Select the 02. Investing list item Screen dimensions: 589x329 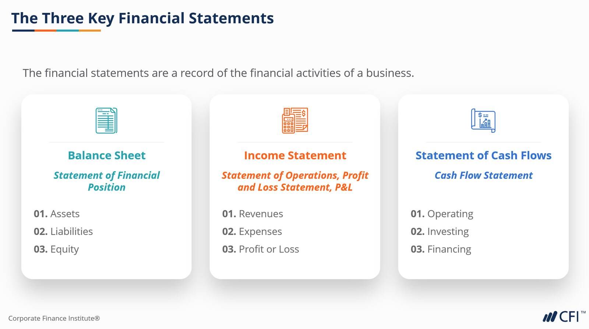[440, 231]
